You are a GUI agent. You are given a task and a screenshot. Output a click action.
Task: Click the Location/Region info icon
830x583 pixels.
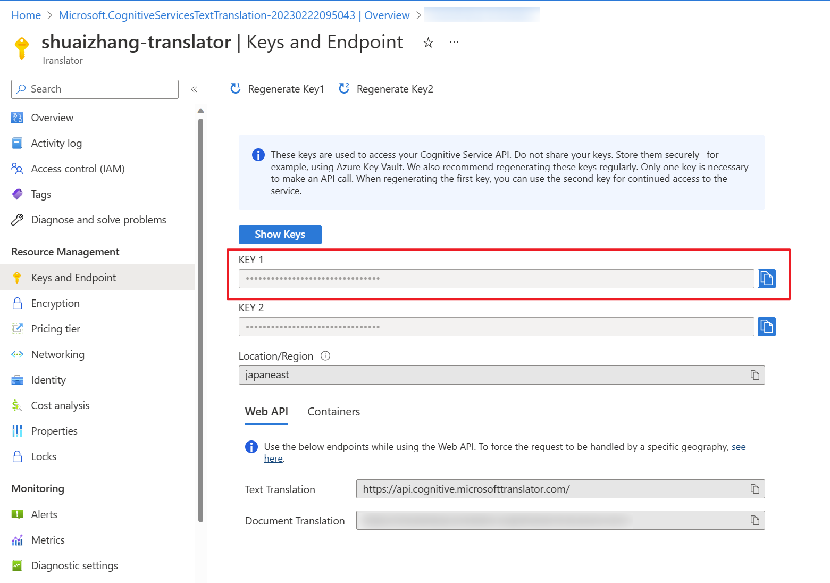pos(325,355)
